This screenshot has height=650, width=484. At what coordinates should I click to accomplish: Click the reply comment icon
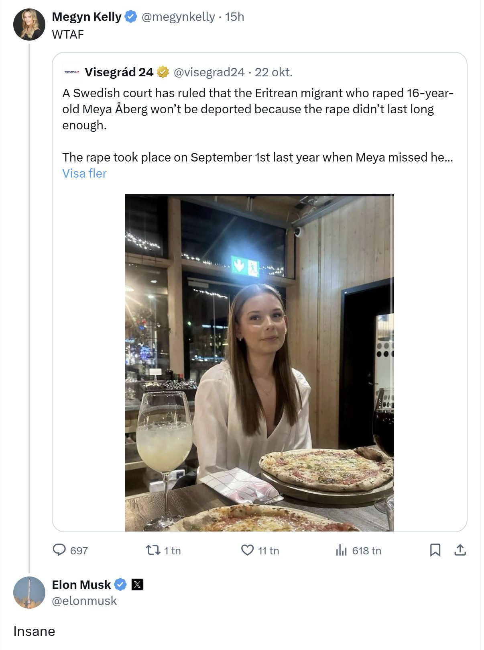coord(59,550)
